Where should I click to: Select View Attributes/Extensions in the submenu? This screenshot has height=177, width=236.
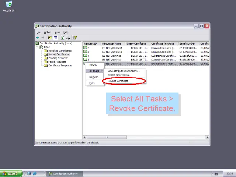124,71
